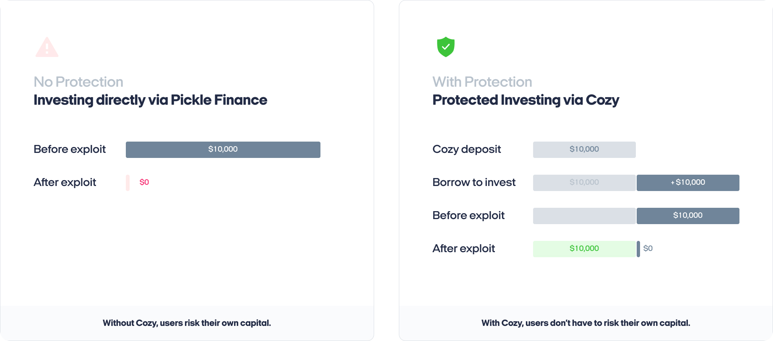
Task: Click the thin dark after-exploit sliver bar
Action: 638,249
